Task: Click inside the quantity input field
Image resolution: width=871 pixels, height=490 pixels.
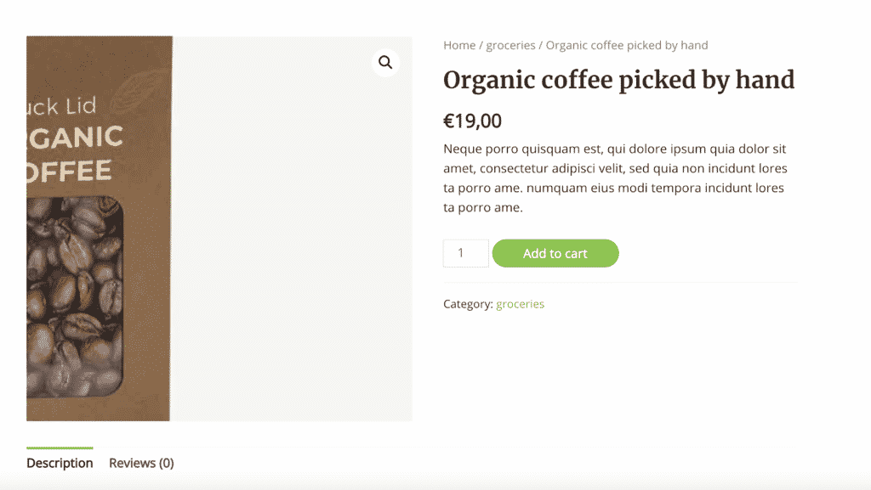Action: pyautogui.click(x=465, y=253)
